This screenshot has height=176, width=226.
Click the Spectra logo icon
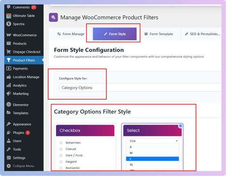coord(9,24)
